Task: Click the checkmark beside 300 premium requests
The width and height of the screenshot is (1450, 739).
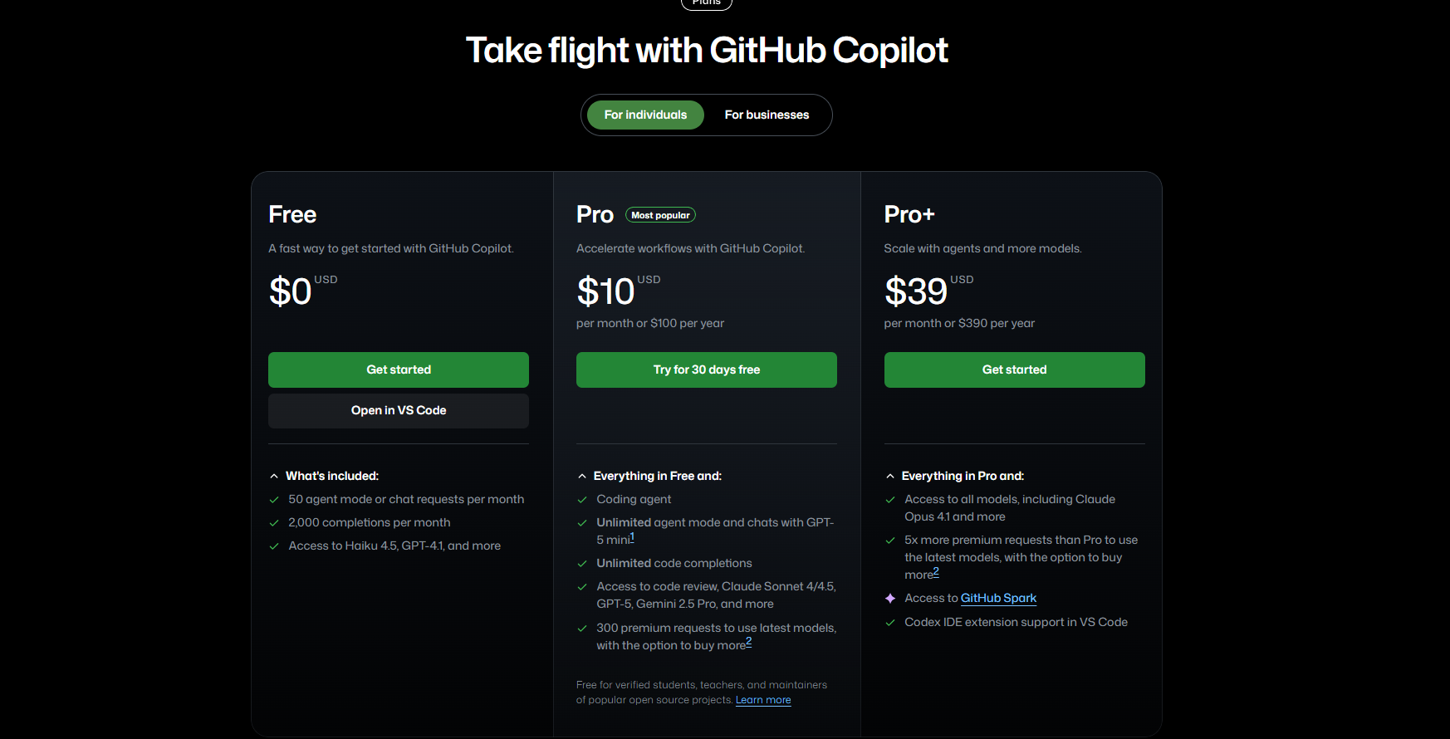Action: click(582, 628)
